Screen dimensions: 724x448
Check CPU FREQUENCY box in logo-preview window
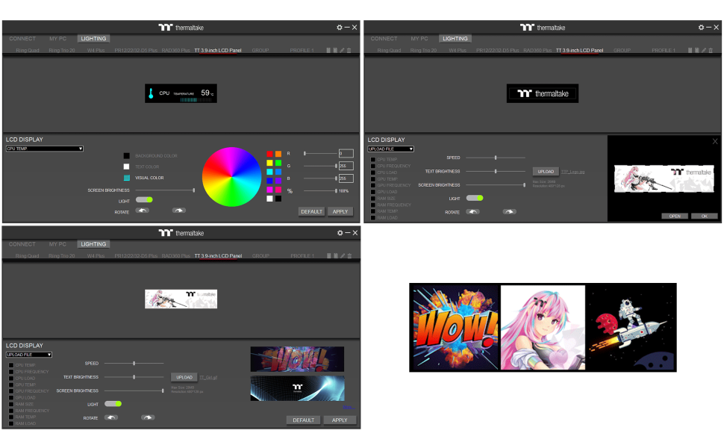[372, 166]
